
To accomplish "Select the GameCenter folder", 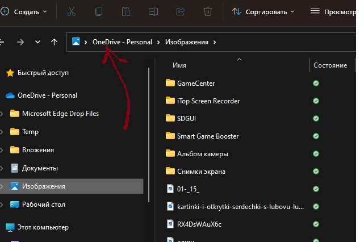I will coord(195,84).
